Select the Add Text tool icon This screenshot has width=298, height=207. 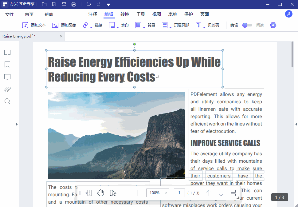tap(25, 25)
